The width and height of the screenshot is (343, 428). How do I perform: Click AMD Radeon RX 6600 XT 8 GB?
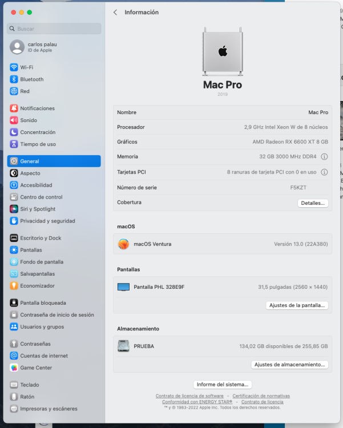pos(290,142)
